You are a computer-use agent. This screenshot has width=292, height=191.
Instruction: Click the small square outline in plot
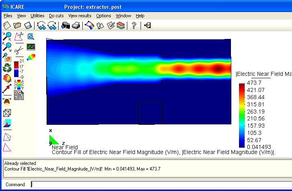click(x=150, y=112)
